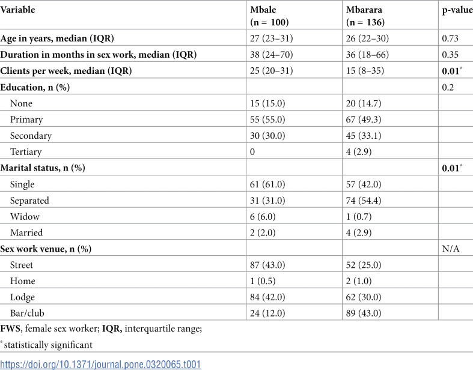Click the Variable column header
The width and height of the screenshot is (473, 370).
point(17,10)
